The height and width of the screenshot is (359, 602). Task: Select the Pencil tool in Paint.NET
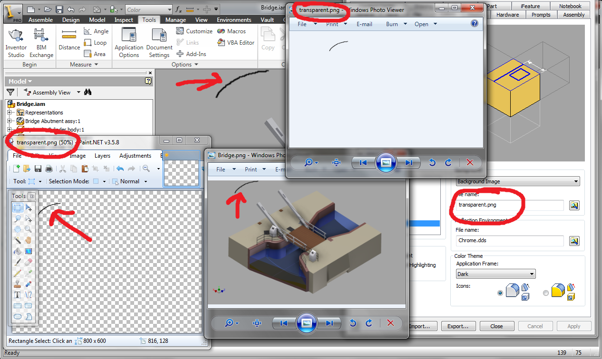(x=18, y=273)
